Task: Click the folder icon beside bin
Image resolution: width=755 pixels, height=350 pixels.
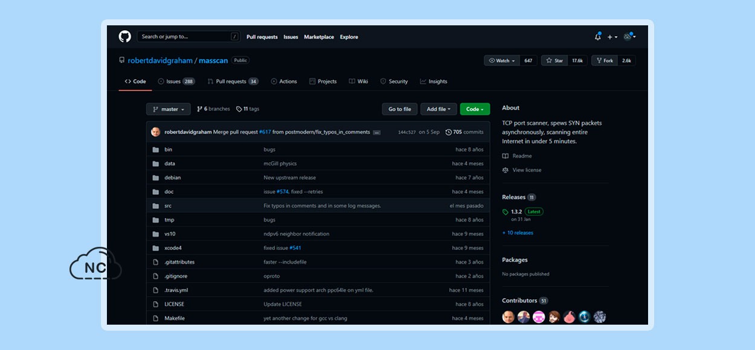Action: point(155,150)
